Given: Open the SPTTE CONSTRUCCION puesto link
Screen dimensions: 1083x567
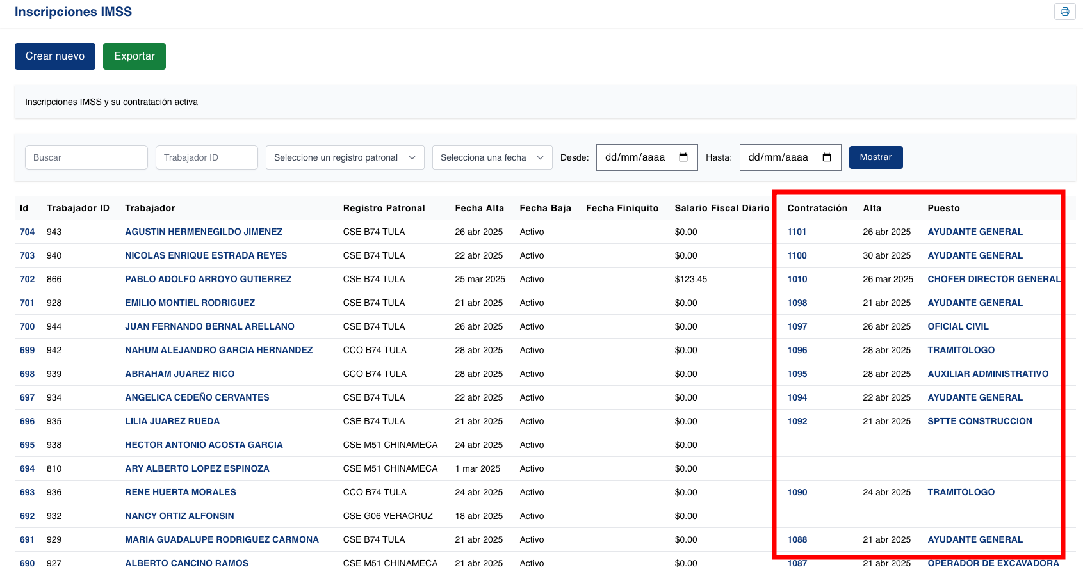Looking at the screenshot, I should tap(979, 421).
